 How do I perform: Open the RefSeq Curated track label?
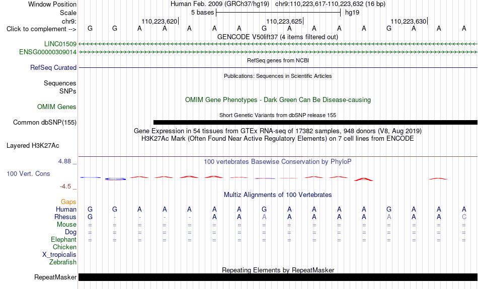click(53, 68)
